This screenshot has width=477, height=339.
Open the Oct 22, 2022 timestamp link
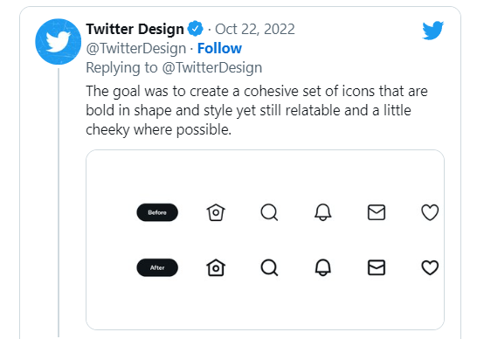255,30
